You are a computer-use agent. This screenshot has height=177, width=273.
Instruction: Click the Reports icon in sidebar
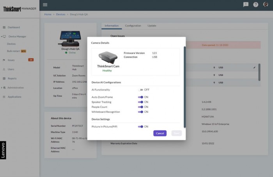click(4, 79)
